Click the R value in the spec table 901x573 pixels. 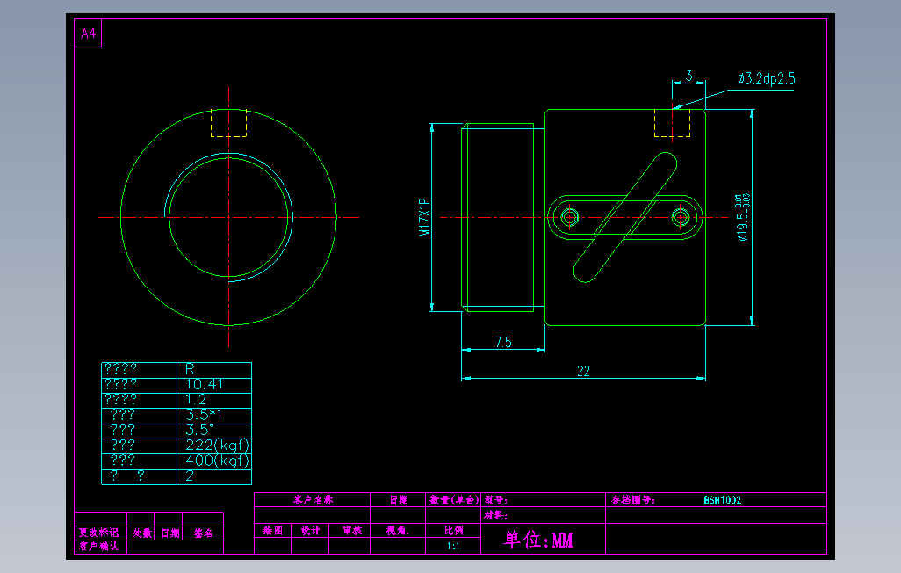click(x=191, y=369)
